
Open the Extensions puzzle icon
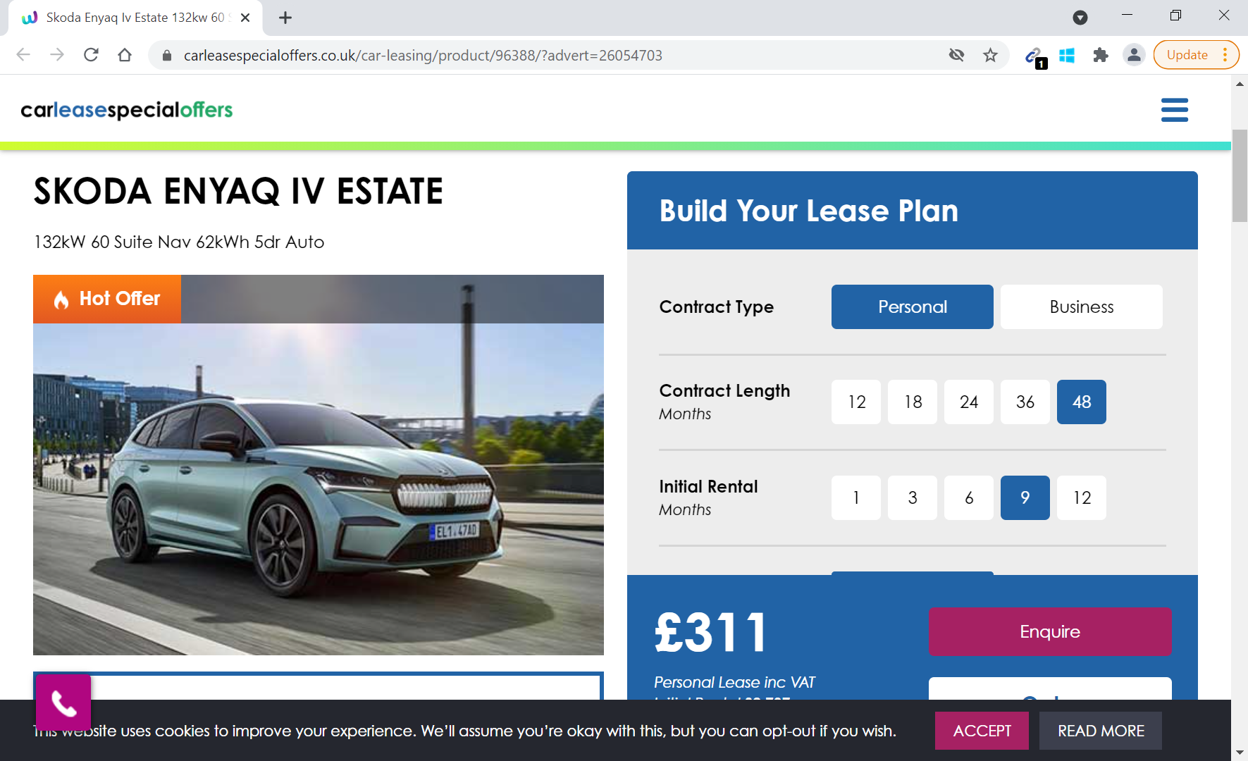point(1100,55)
